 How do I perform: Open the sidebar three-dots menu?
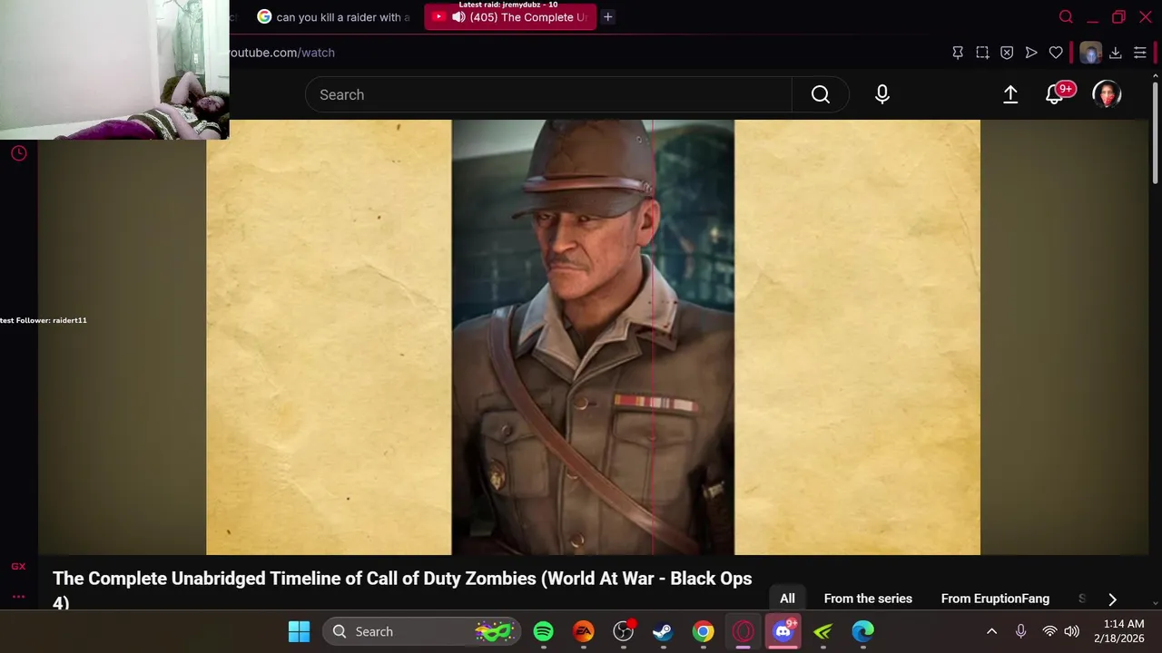tap(18, 597)
